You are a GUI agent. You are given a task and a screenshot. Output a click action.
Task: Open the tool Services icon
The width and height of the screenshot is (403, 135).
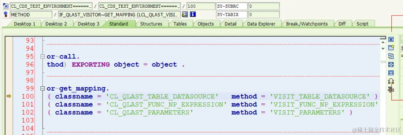point(391,89)
